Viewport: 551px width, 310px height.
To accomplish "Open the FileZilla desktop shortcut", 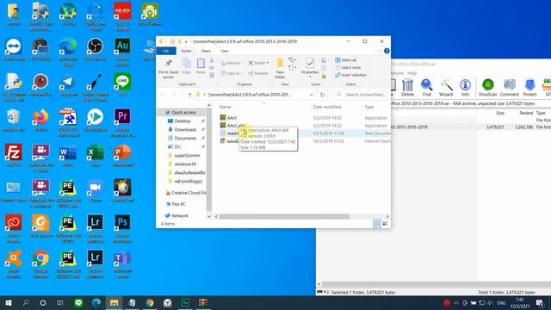I will tap(14, 155).
